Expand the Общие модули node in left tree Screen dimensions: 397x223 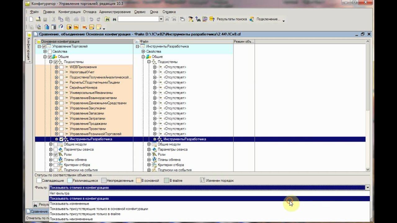51,144
